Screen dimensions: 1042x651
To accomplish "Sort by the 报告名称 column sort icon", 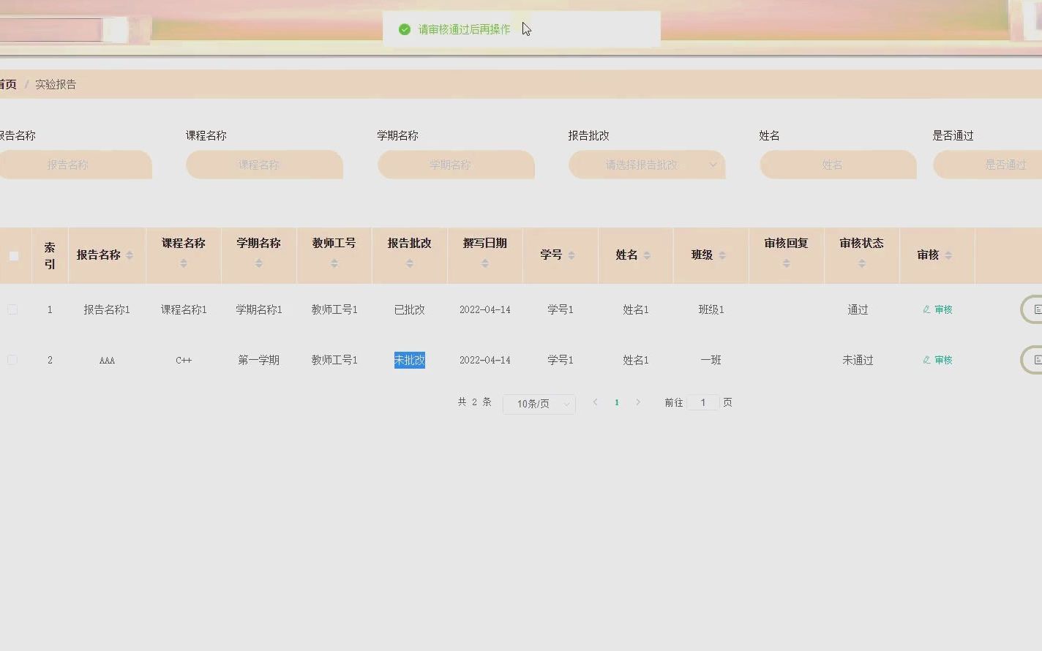I will pyautogui.click(x=130, y=255).
